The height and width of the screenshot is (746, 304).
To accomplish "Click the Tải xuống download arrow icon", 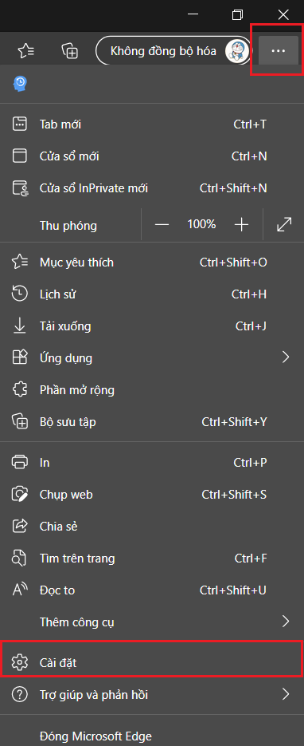I will pyautogui.click(x=20, y=326).
